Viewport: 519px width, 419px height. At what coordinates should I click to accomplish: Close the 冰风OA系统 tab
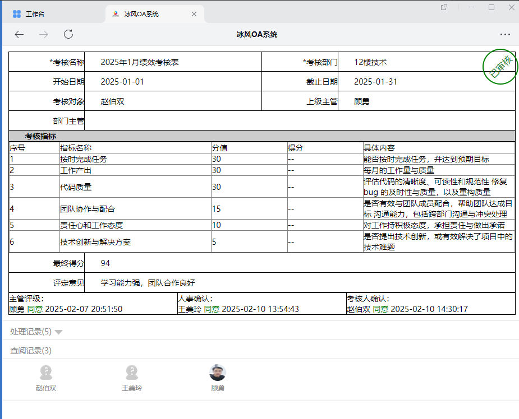[x=194, y=14]
